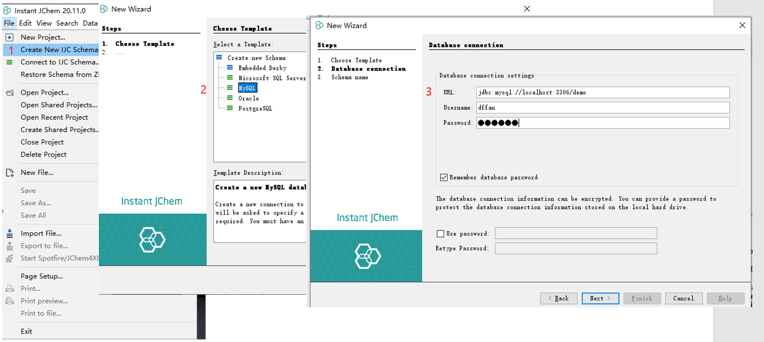Click the icon in the Database connection wizard title

coord(319,25)
